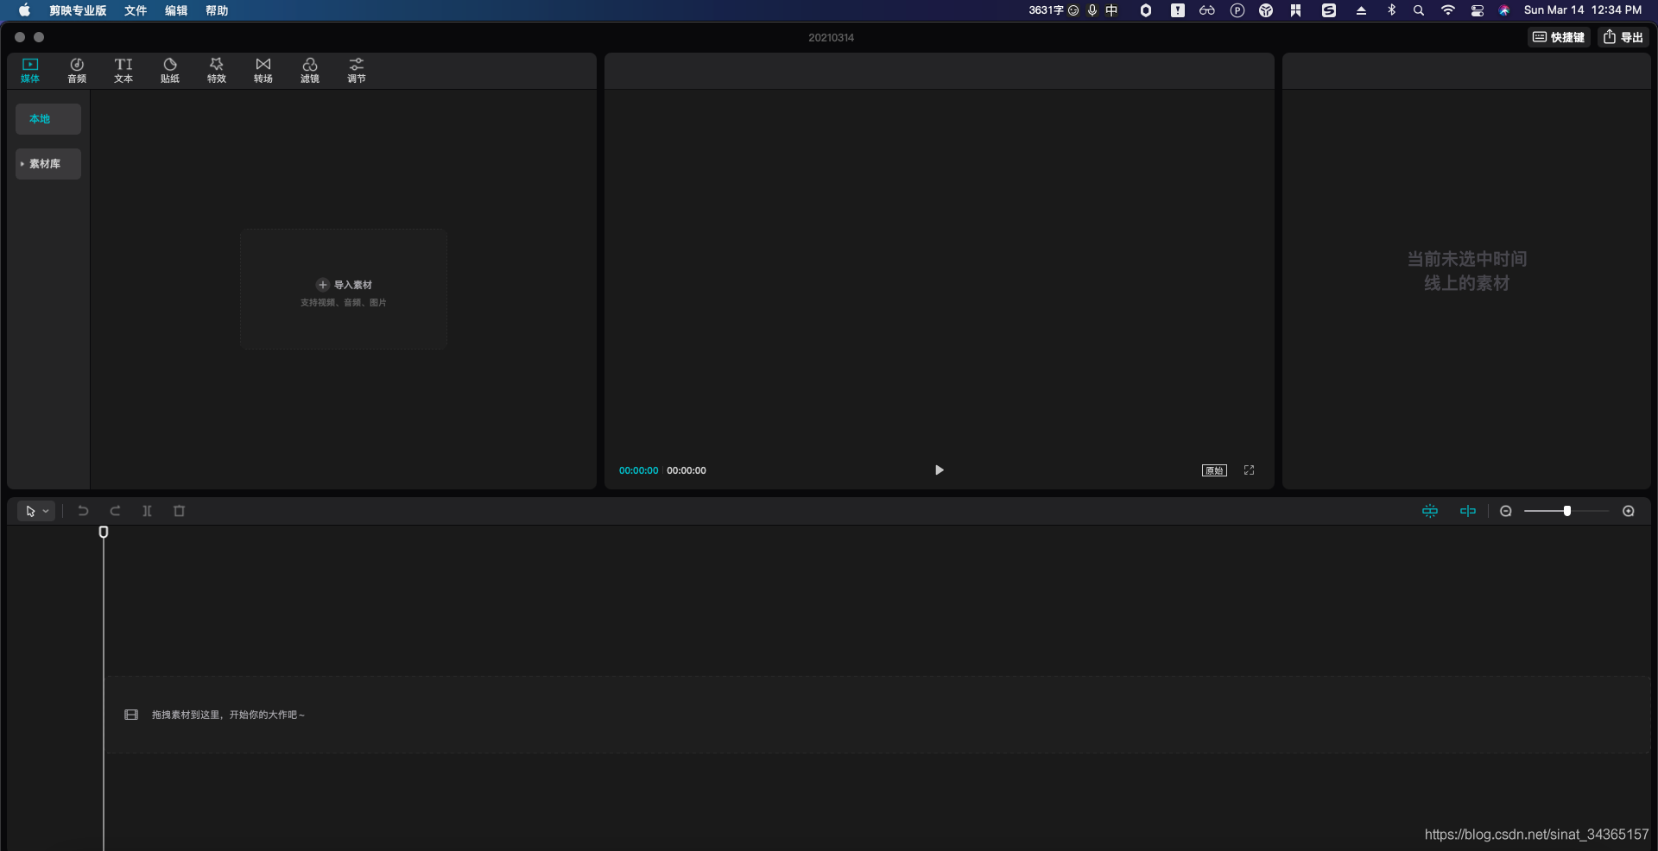This screenshot has width=1658, height=851.
Task: Click the microphone input icon in menu bar
Action: point(1092,10)
